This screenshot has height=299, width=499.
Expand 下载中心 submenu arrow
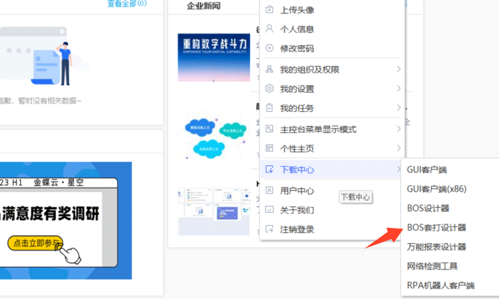[398, 169]
